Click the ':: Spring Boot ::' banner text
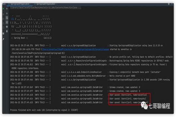The image size is (176, 117). click(20, 38)
